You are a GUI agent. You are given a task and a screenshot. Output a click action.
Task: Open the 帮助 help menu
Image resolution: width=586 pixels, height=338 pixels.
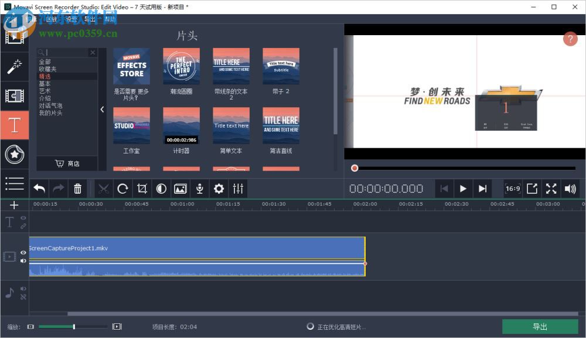(x=109, y=18)
